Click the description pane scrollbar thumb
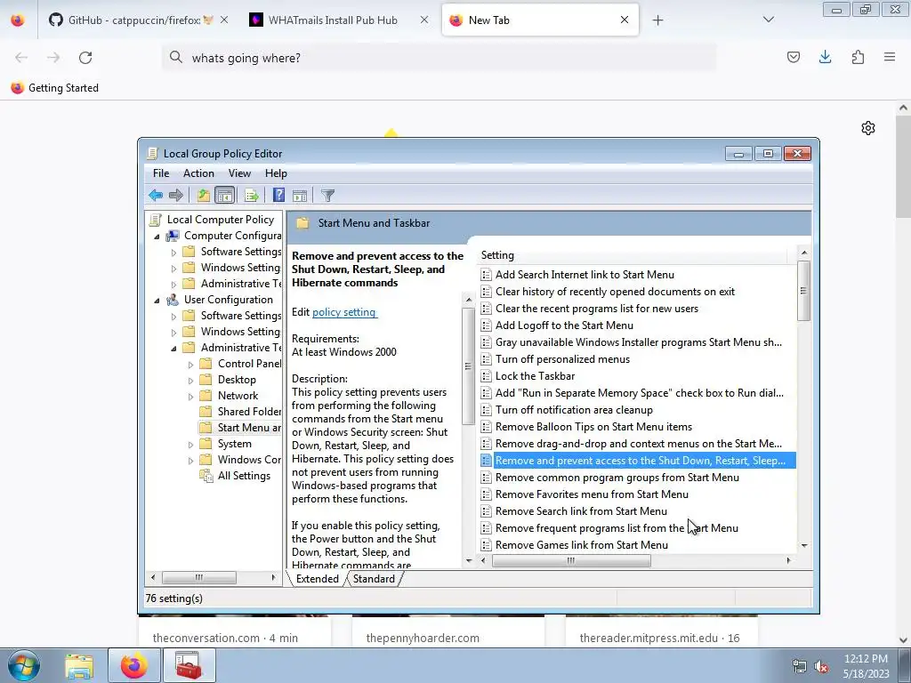 point(468,366)
